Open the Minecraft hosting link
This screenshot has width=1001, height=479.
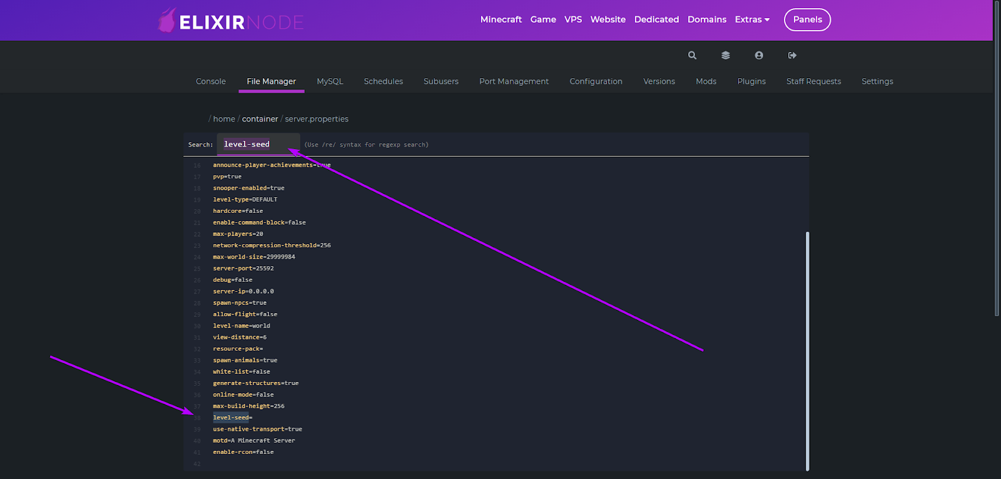pyautogui.click(x=501, y=19)
